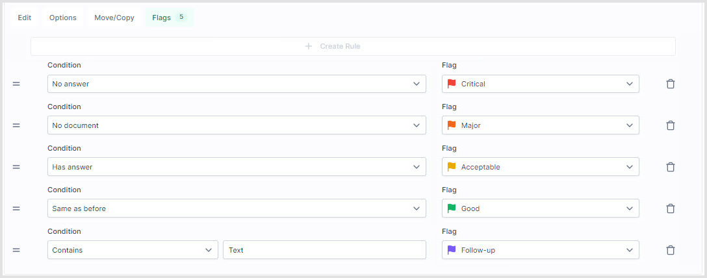Delete the No document rule
This screenshot has height=278, width=707.
671,125
